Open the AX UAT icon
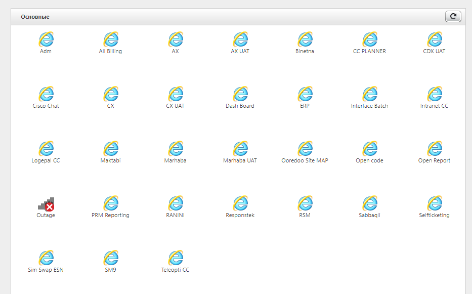Screen dimensions: 472x294 point(240,39)
